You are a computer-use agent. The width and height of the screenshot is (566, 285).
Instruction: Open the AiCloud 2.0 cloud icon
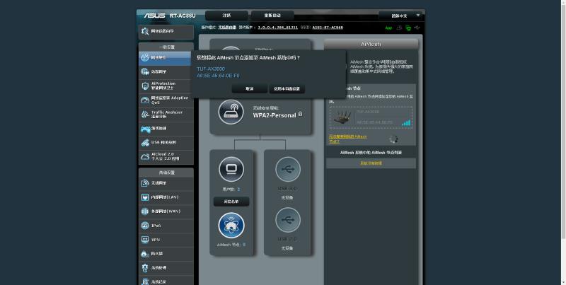(145, 156)
